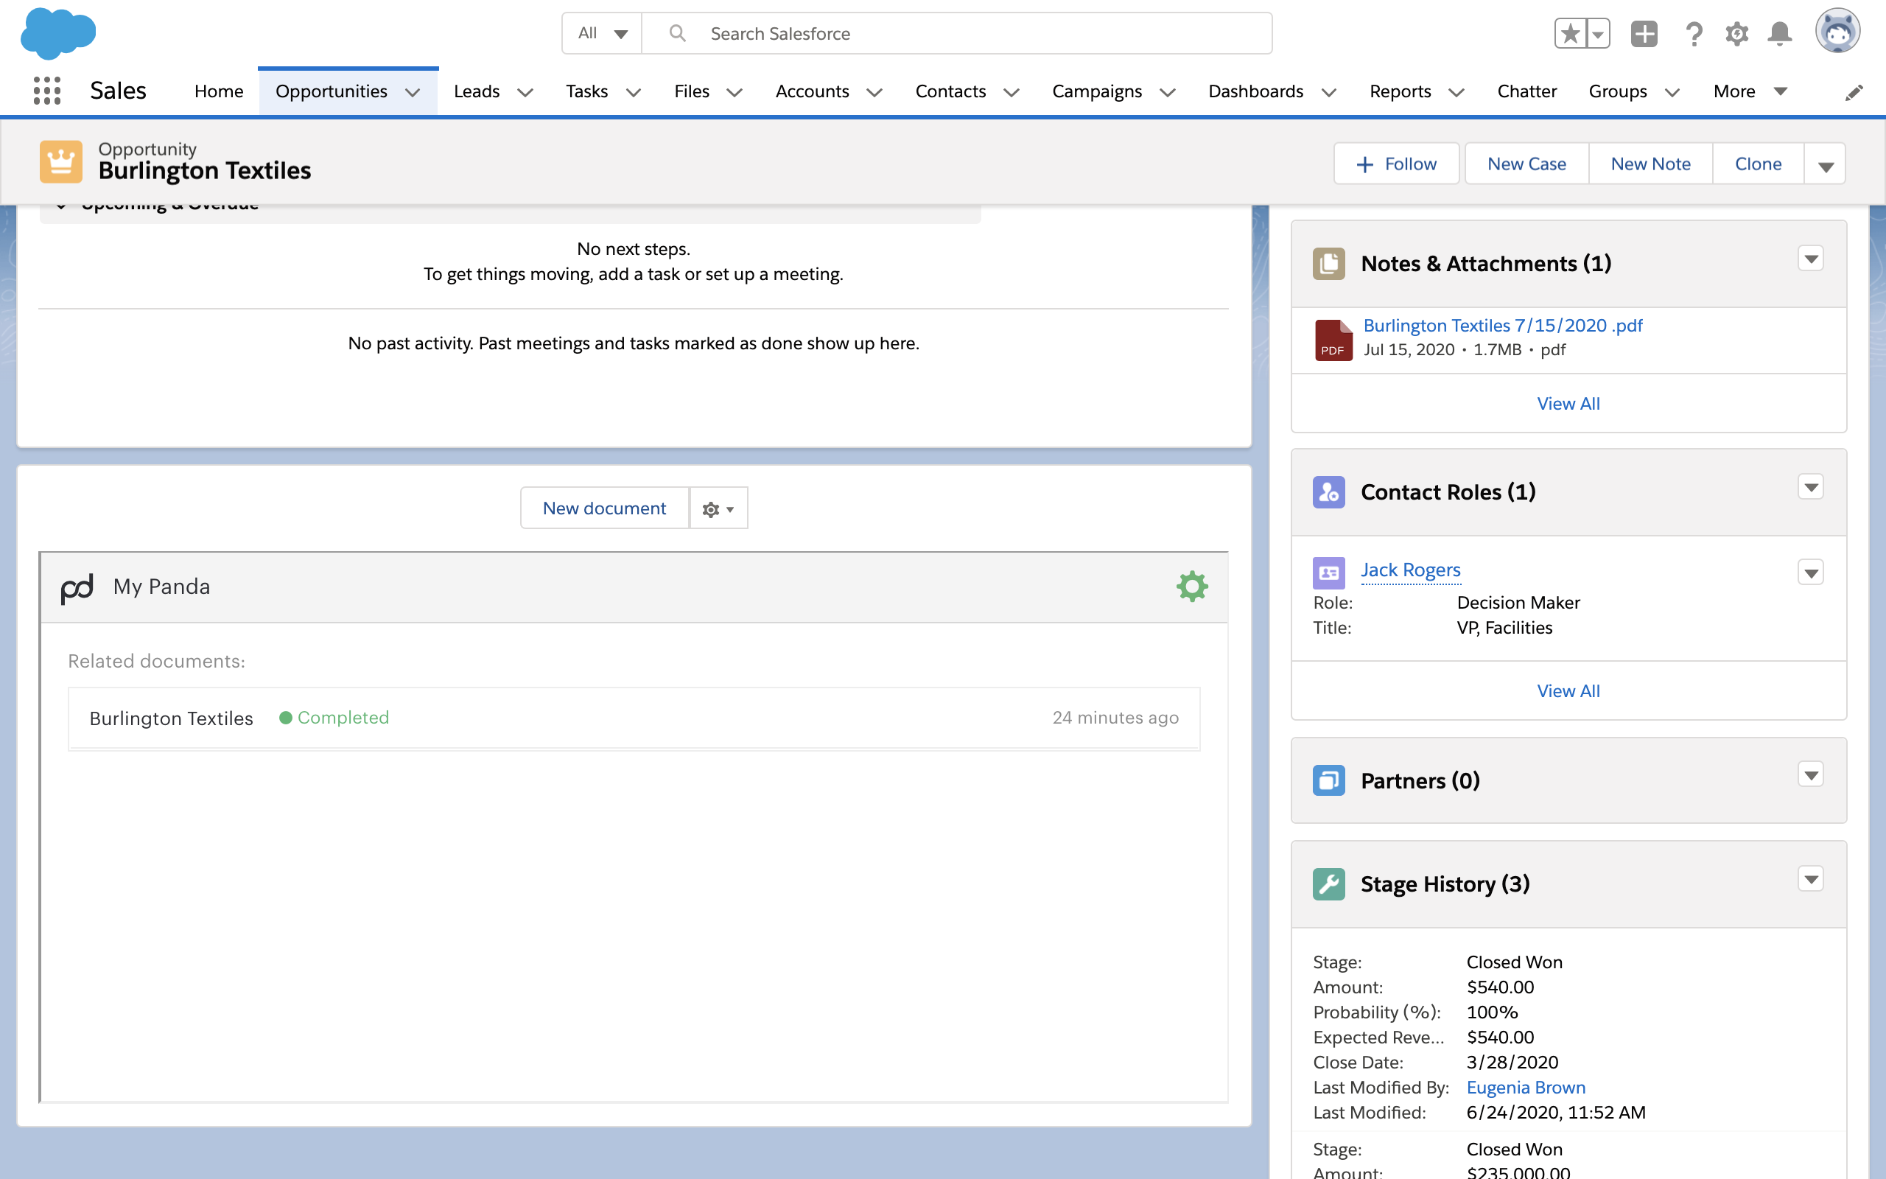Click the global actions plus icon

point(1644,34)
